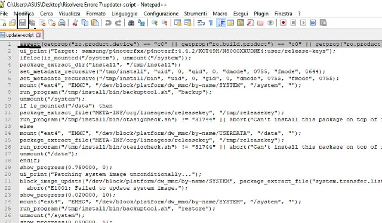Image resolution: width=382 pixels, height=223 pixels.
Task: Open the File menu
Action: [x=4, y=14]
